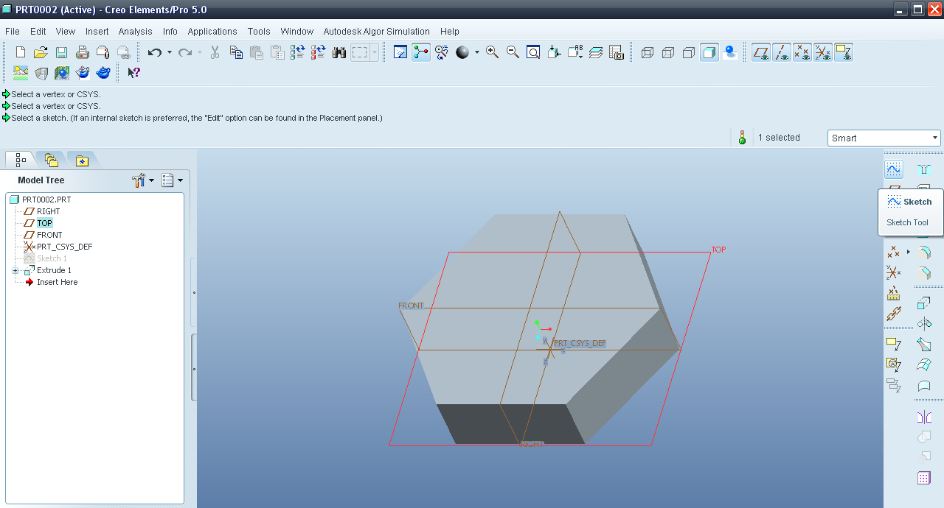Print the model using the printer icon
This screenshot has width=944, height=508.
83,52
